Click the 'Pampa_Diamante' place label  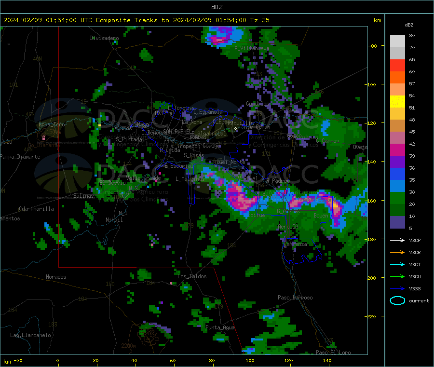[20, 157]
